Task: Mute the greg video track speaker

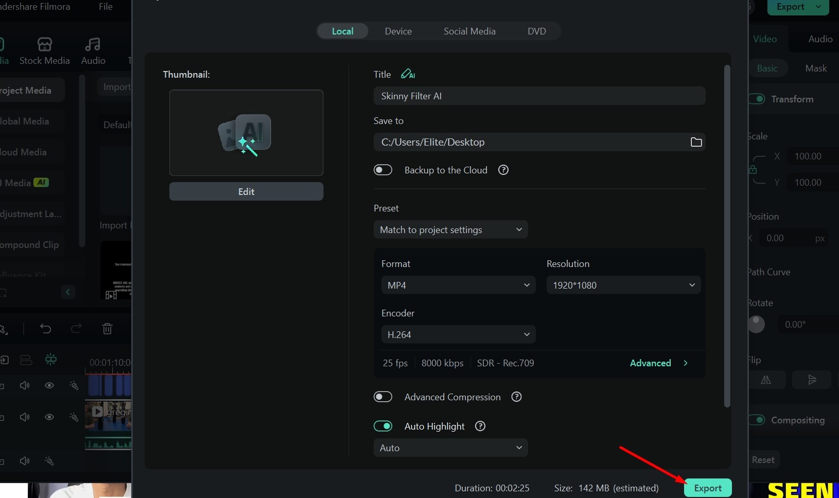Action: pos(25,417)
